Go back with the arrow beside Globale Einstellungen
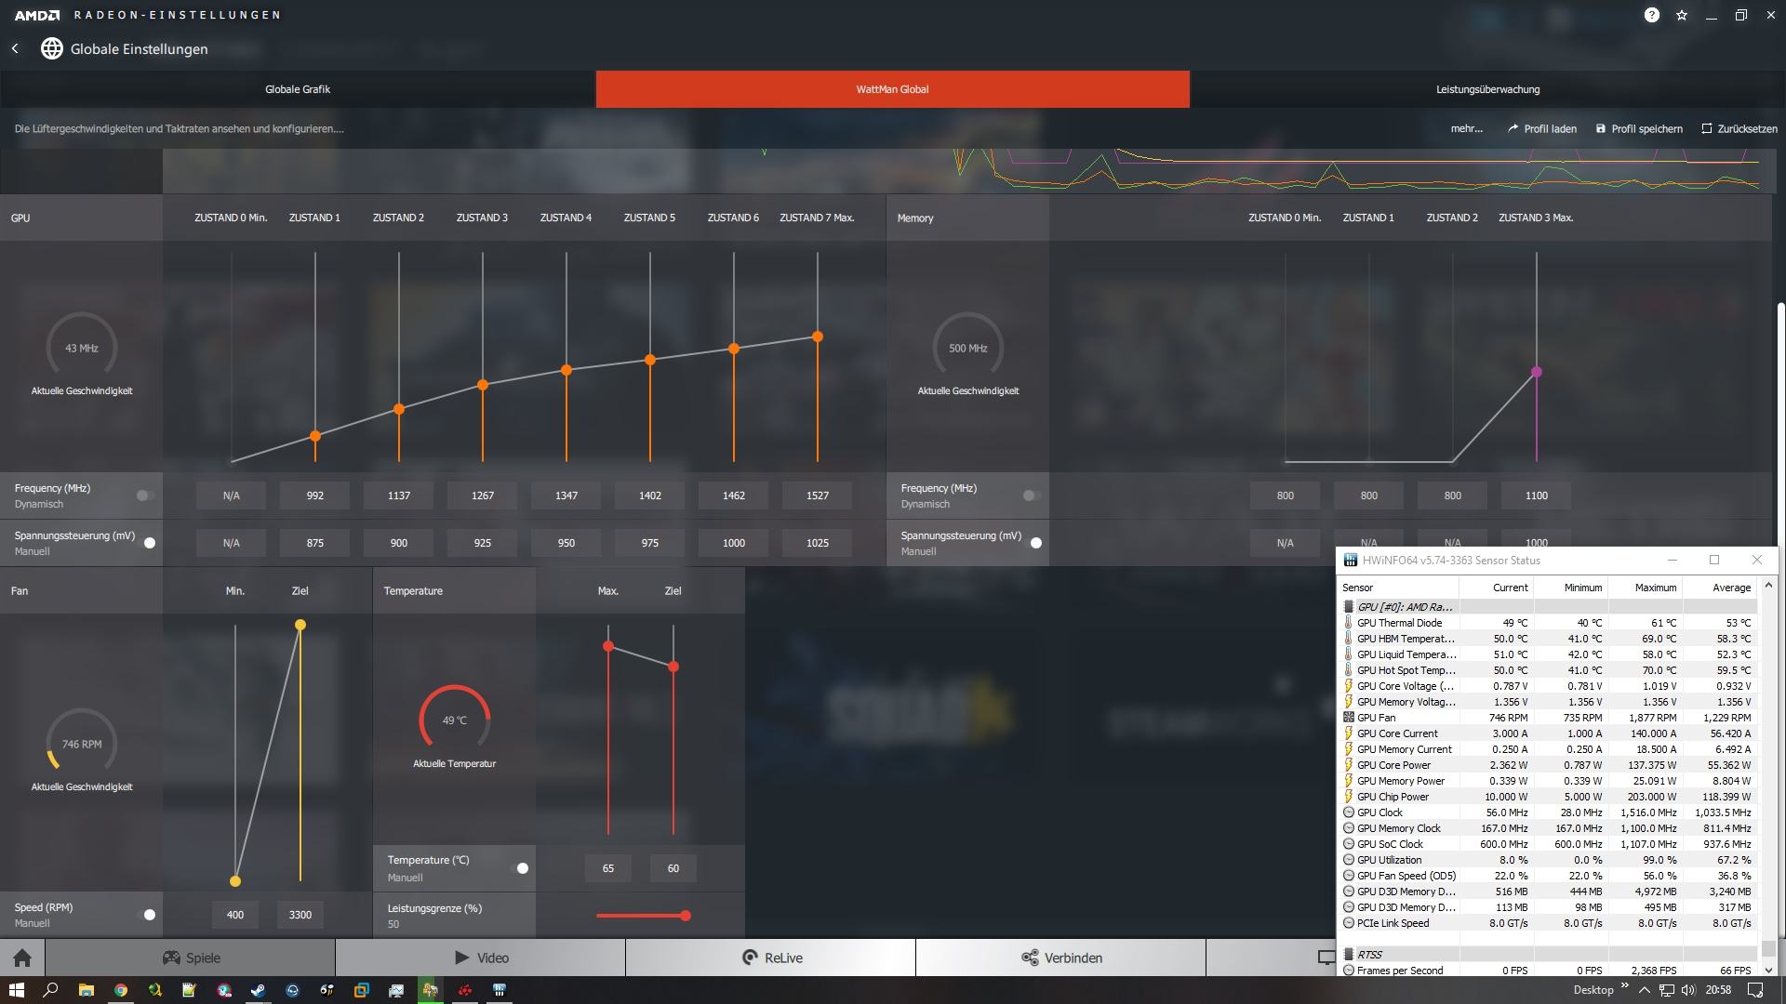 tap(15, 48)
